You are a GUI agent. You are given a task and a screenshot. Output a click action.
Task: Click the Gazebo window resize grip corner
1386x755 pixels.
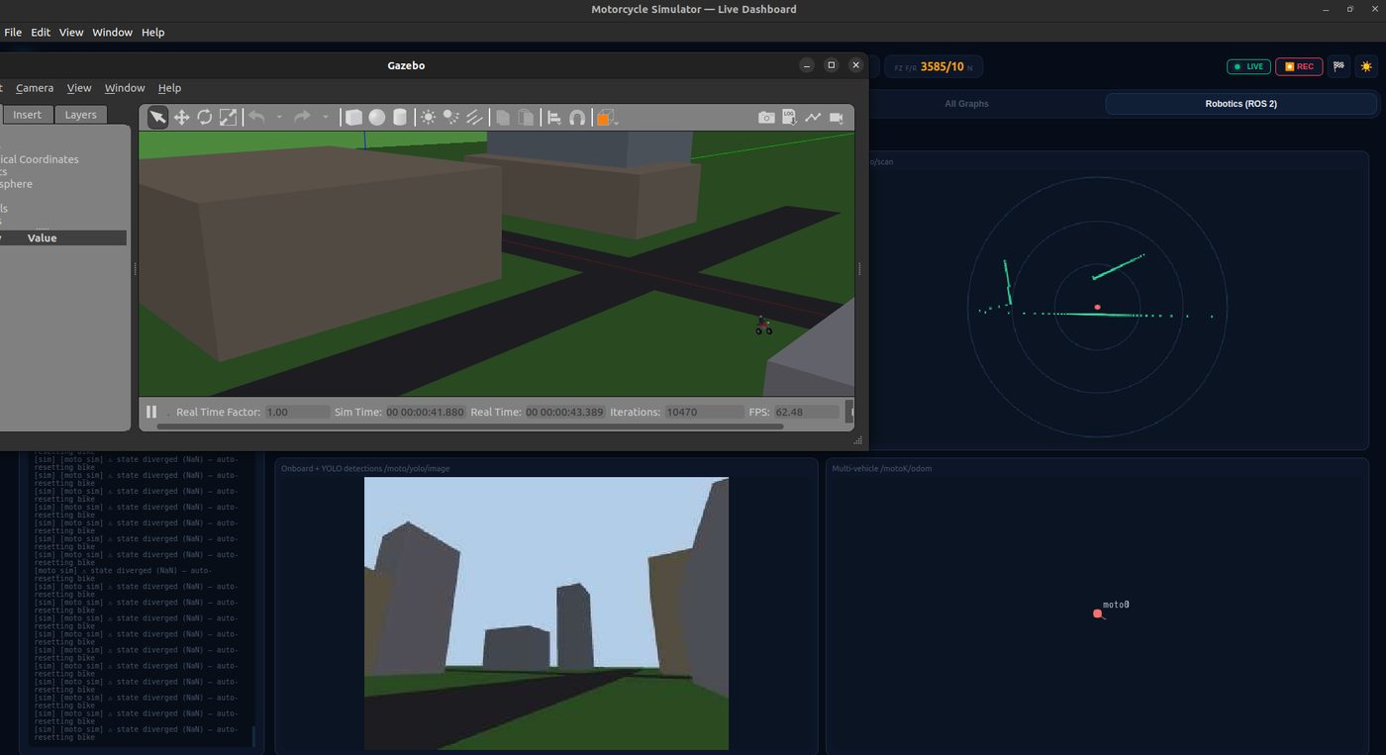click(x=859, y=440)
